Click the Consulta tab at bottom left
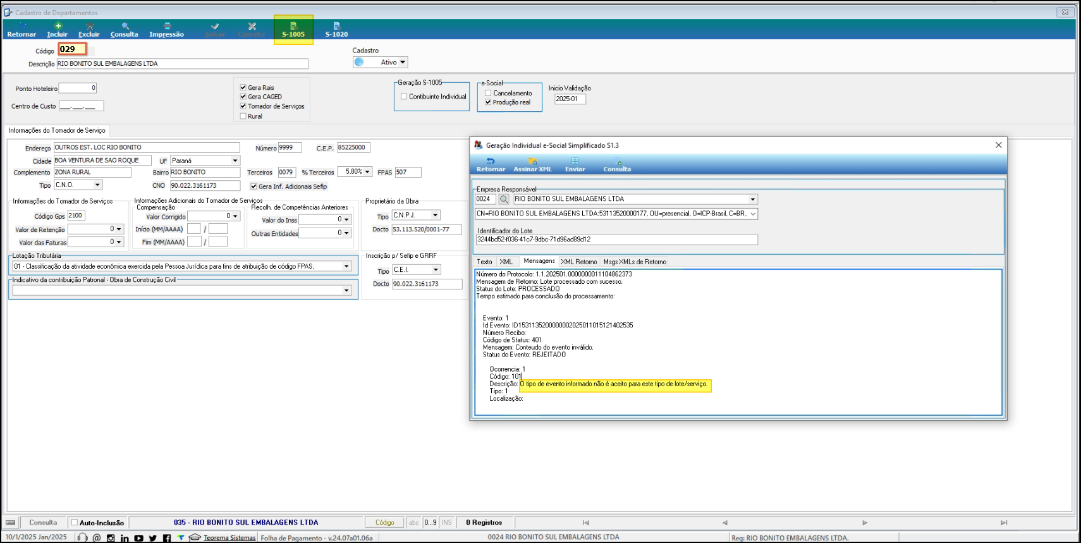1081x543 pixels. (43, 523)
